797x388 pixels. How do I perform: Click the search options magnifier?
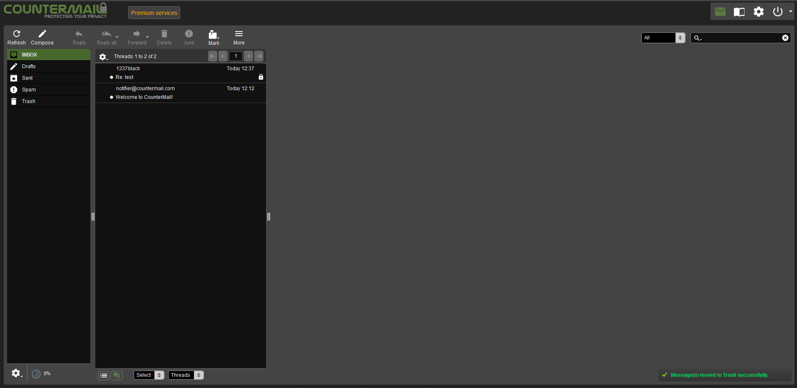pyautogui.click(x=698, y=38)
